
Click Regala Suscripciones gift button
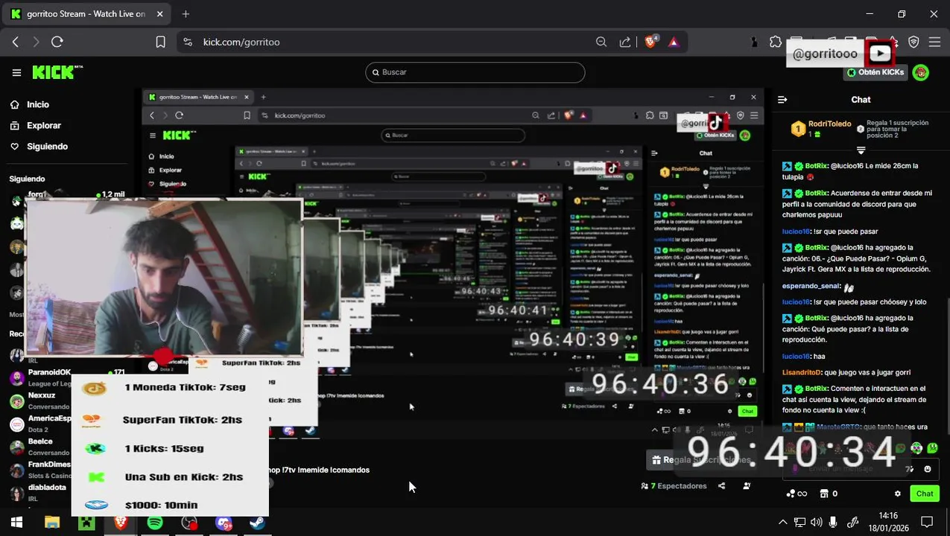pyautogui.click(x=700, y=460)
